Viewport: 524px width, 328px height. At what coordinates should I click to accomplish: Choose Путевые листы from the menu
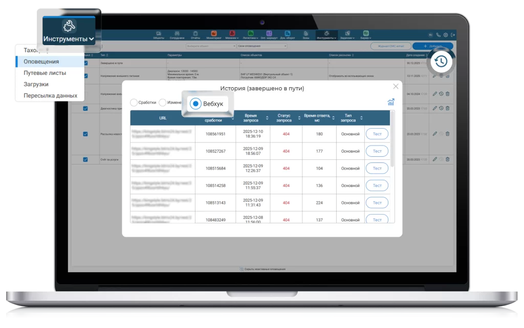pyautogui.click(x=45, y=73)
